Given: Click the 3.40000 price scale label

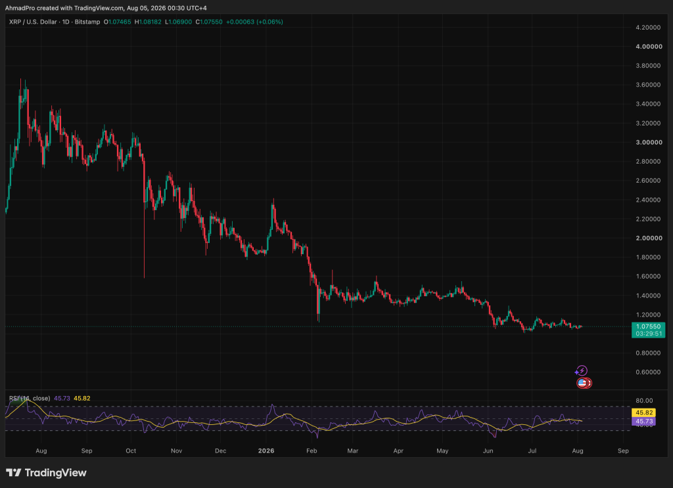Looking at the screenshot, I should coord(648,104).
